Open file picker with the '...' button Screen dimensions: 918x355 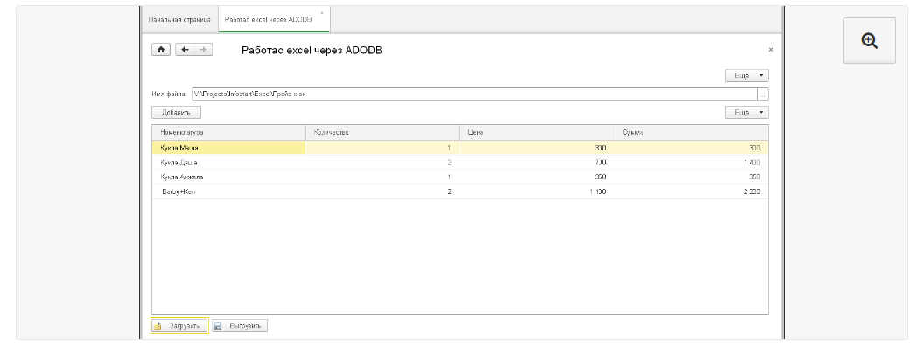pos(763,94)
